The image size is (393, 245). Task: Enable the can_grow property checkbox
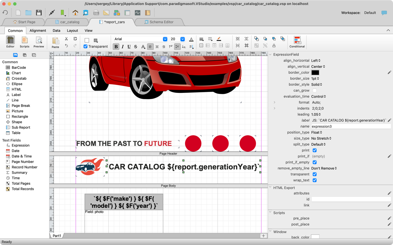tap(314, 91)
